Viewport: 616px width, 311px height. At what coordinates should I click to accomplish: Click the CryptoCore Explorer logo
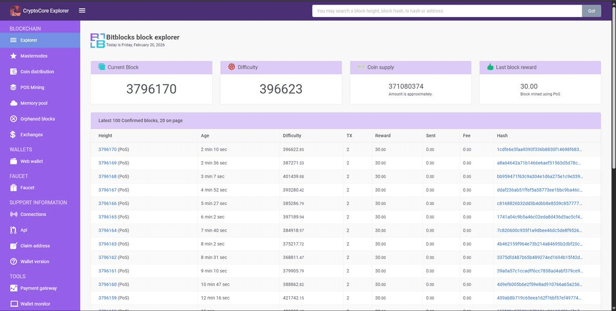(x=15, y=11)
